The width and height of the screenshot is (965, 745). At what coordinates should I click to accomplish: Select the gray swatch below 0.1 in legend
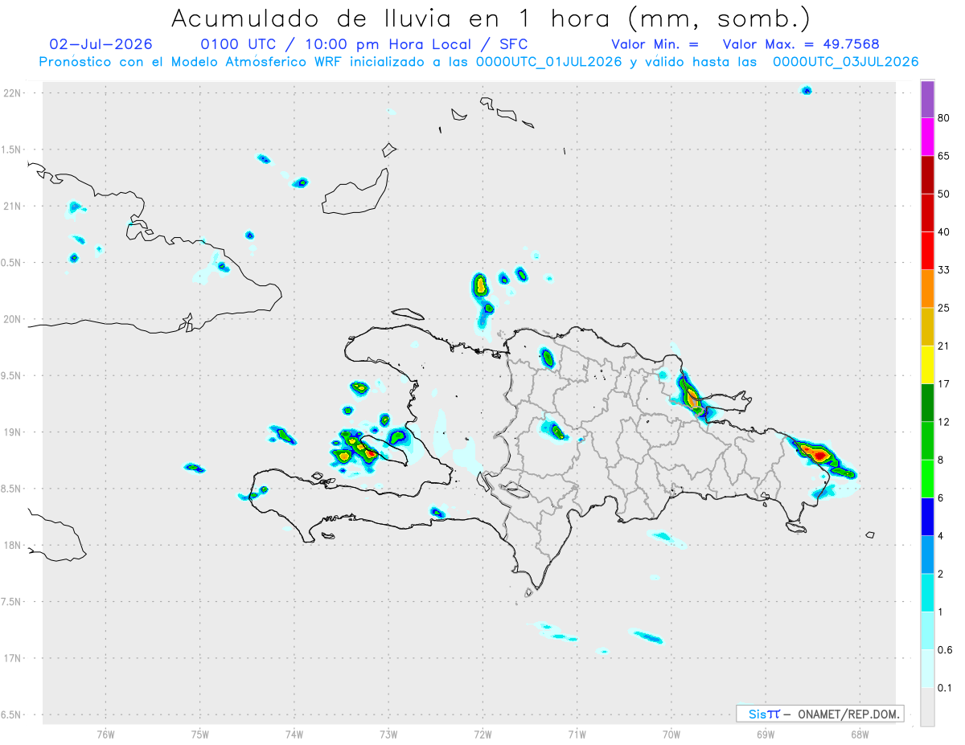[927, 707]
